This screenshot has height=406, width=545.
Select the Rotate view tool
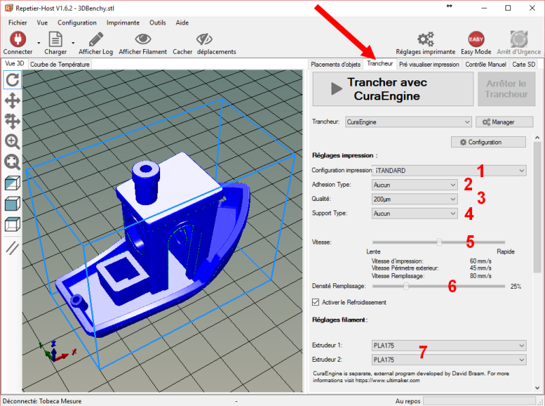[x=12, y=80]
